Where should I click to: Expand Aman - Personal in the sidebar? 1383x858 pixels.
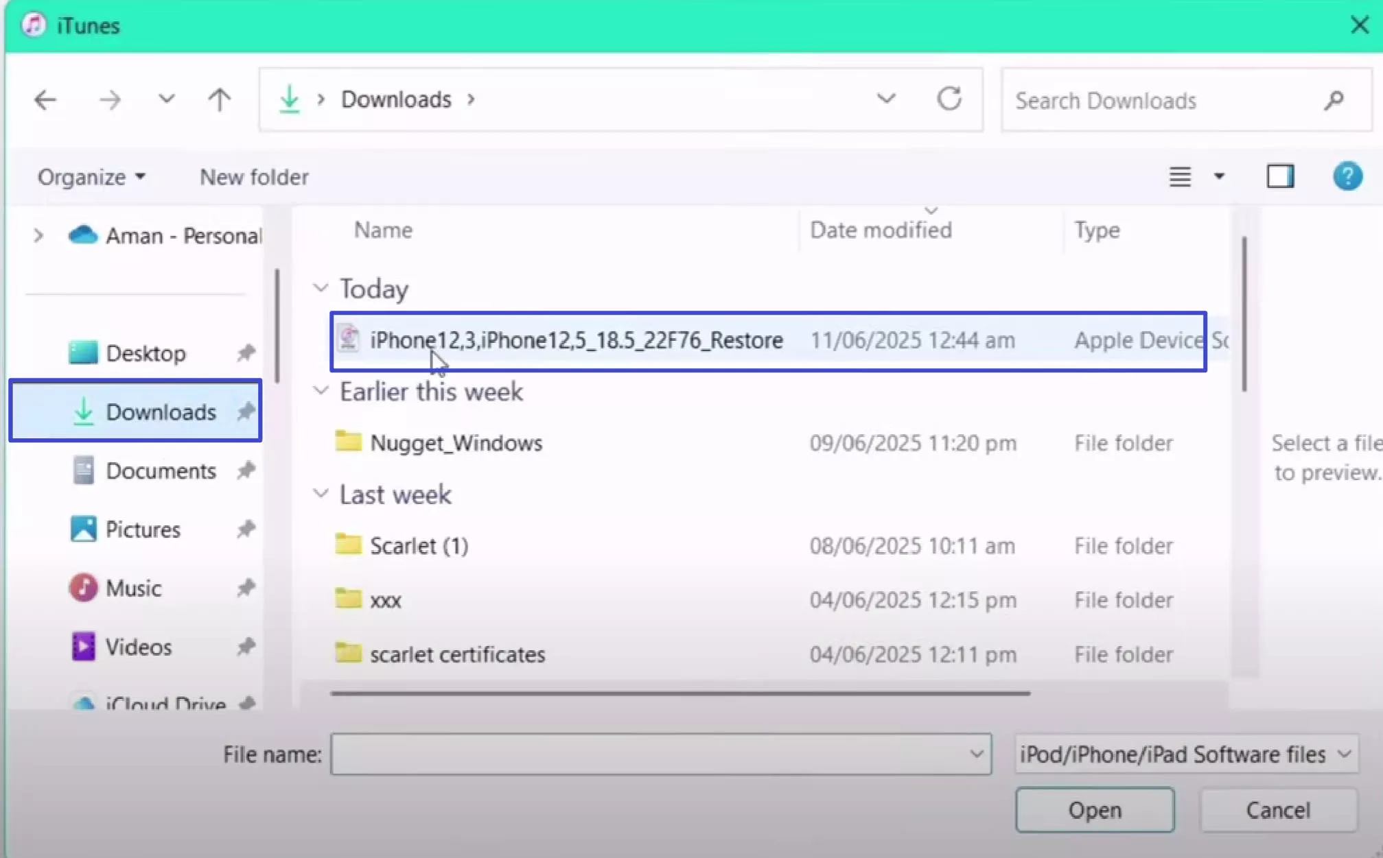coord(38,235)
